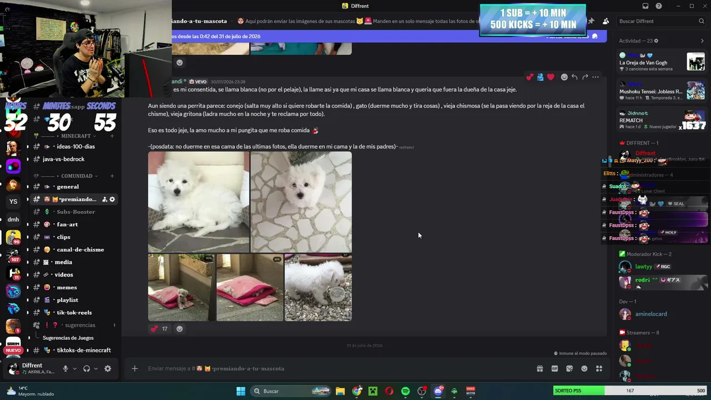Click the search magnifier in Buscar Diffrent

pos(702,21)
